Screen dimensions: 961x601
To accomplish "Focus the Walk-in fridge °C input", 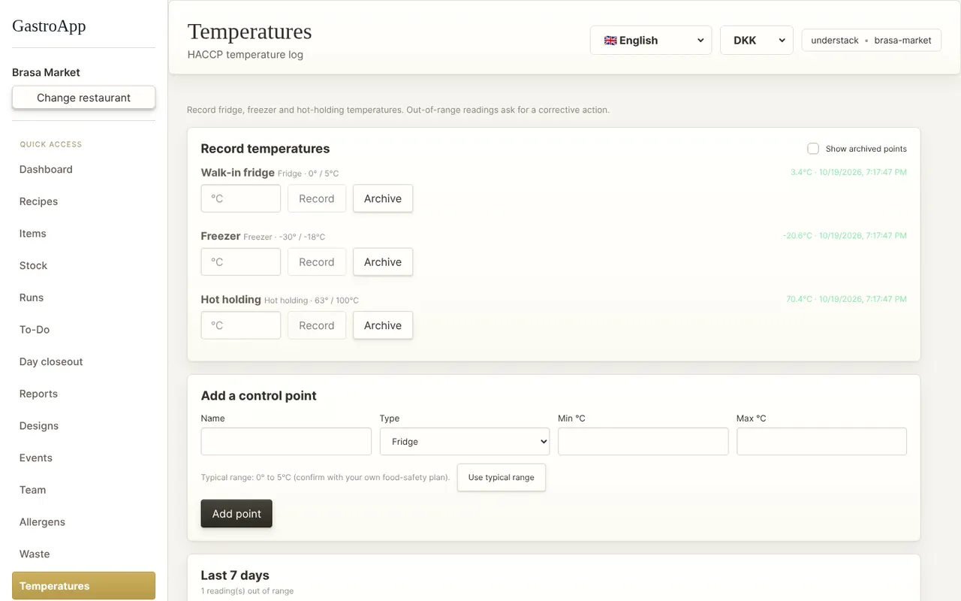I will (x=241, y=199).
